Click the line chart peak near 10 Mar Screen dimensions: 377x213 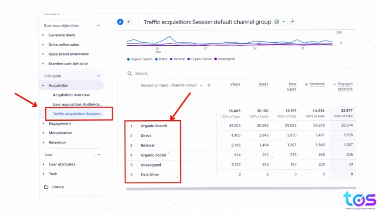click(x=169, y=37)
